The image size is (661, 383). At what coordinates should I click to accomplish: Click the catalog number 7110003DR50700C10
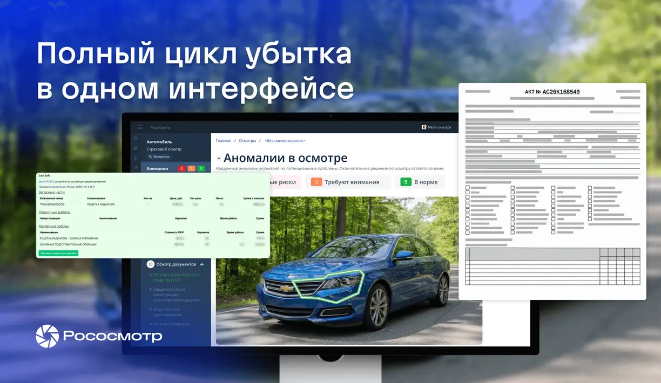click(52, 204)
